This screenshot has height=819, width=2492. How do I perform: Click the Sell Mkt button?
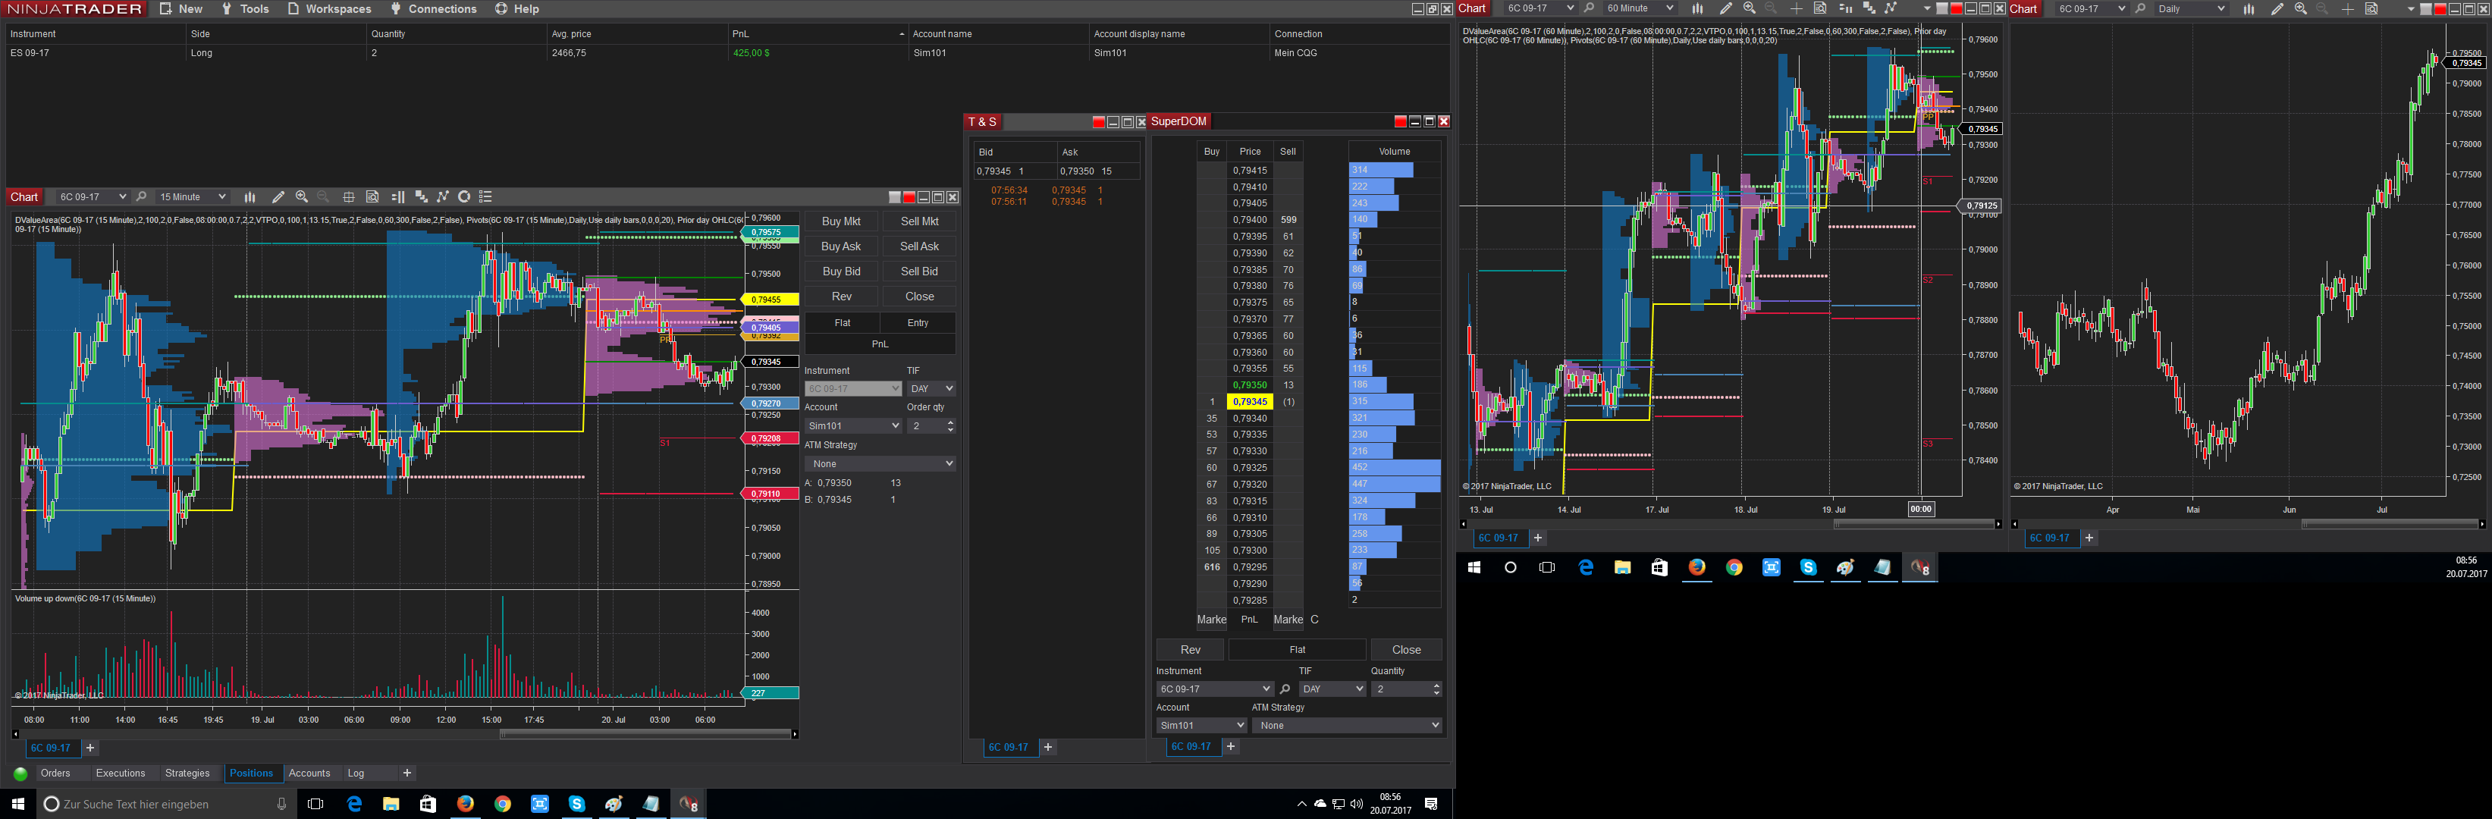click(919, 221)
